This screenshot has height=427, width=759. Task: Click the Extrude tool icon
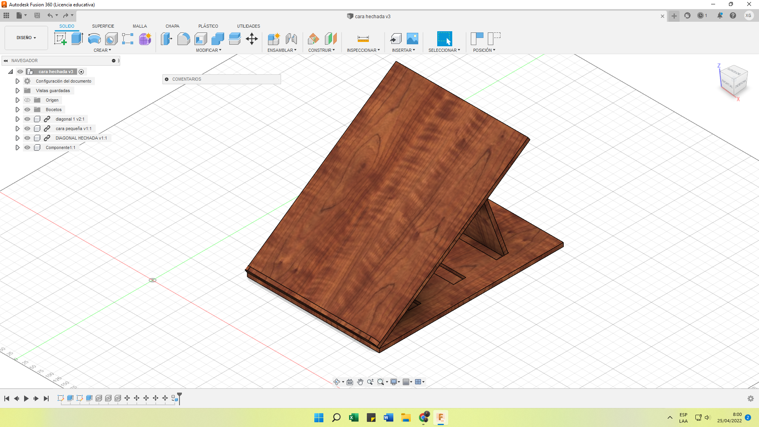coord(77,39)
